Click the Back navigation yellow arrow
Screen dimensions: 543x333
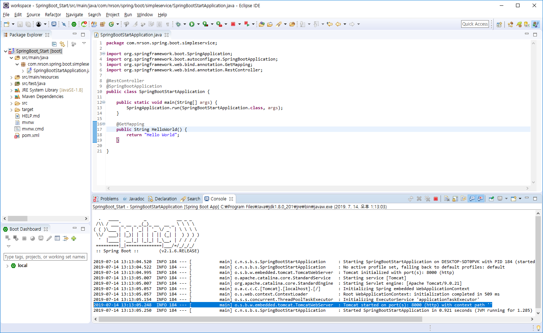(x=338, y=24)
